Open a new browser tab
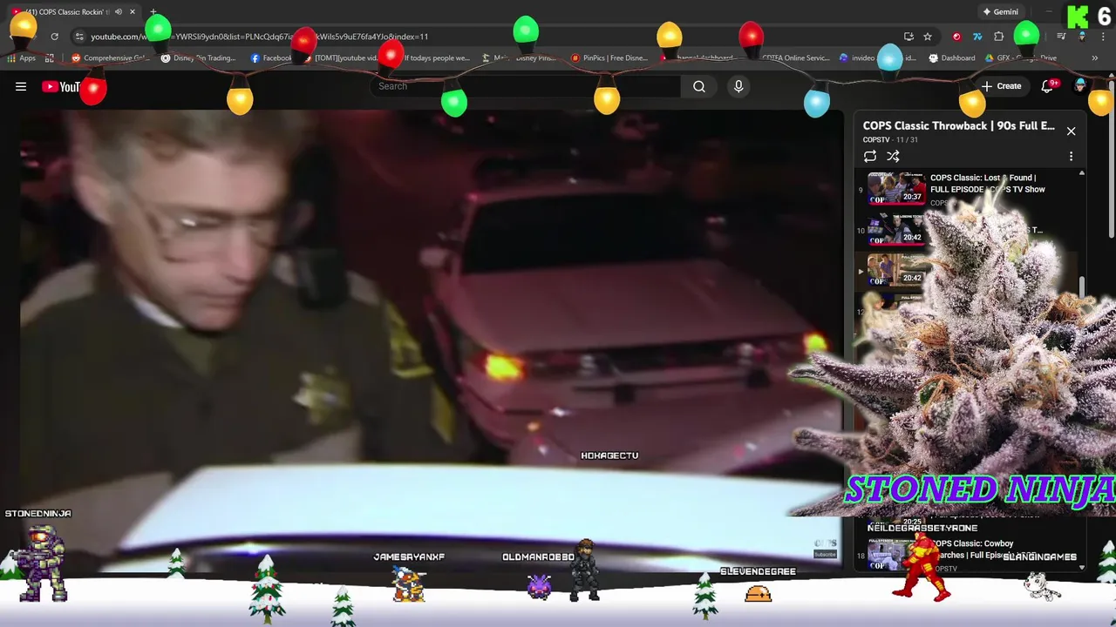 tap(153, 12)
